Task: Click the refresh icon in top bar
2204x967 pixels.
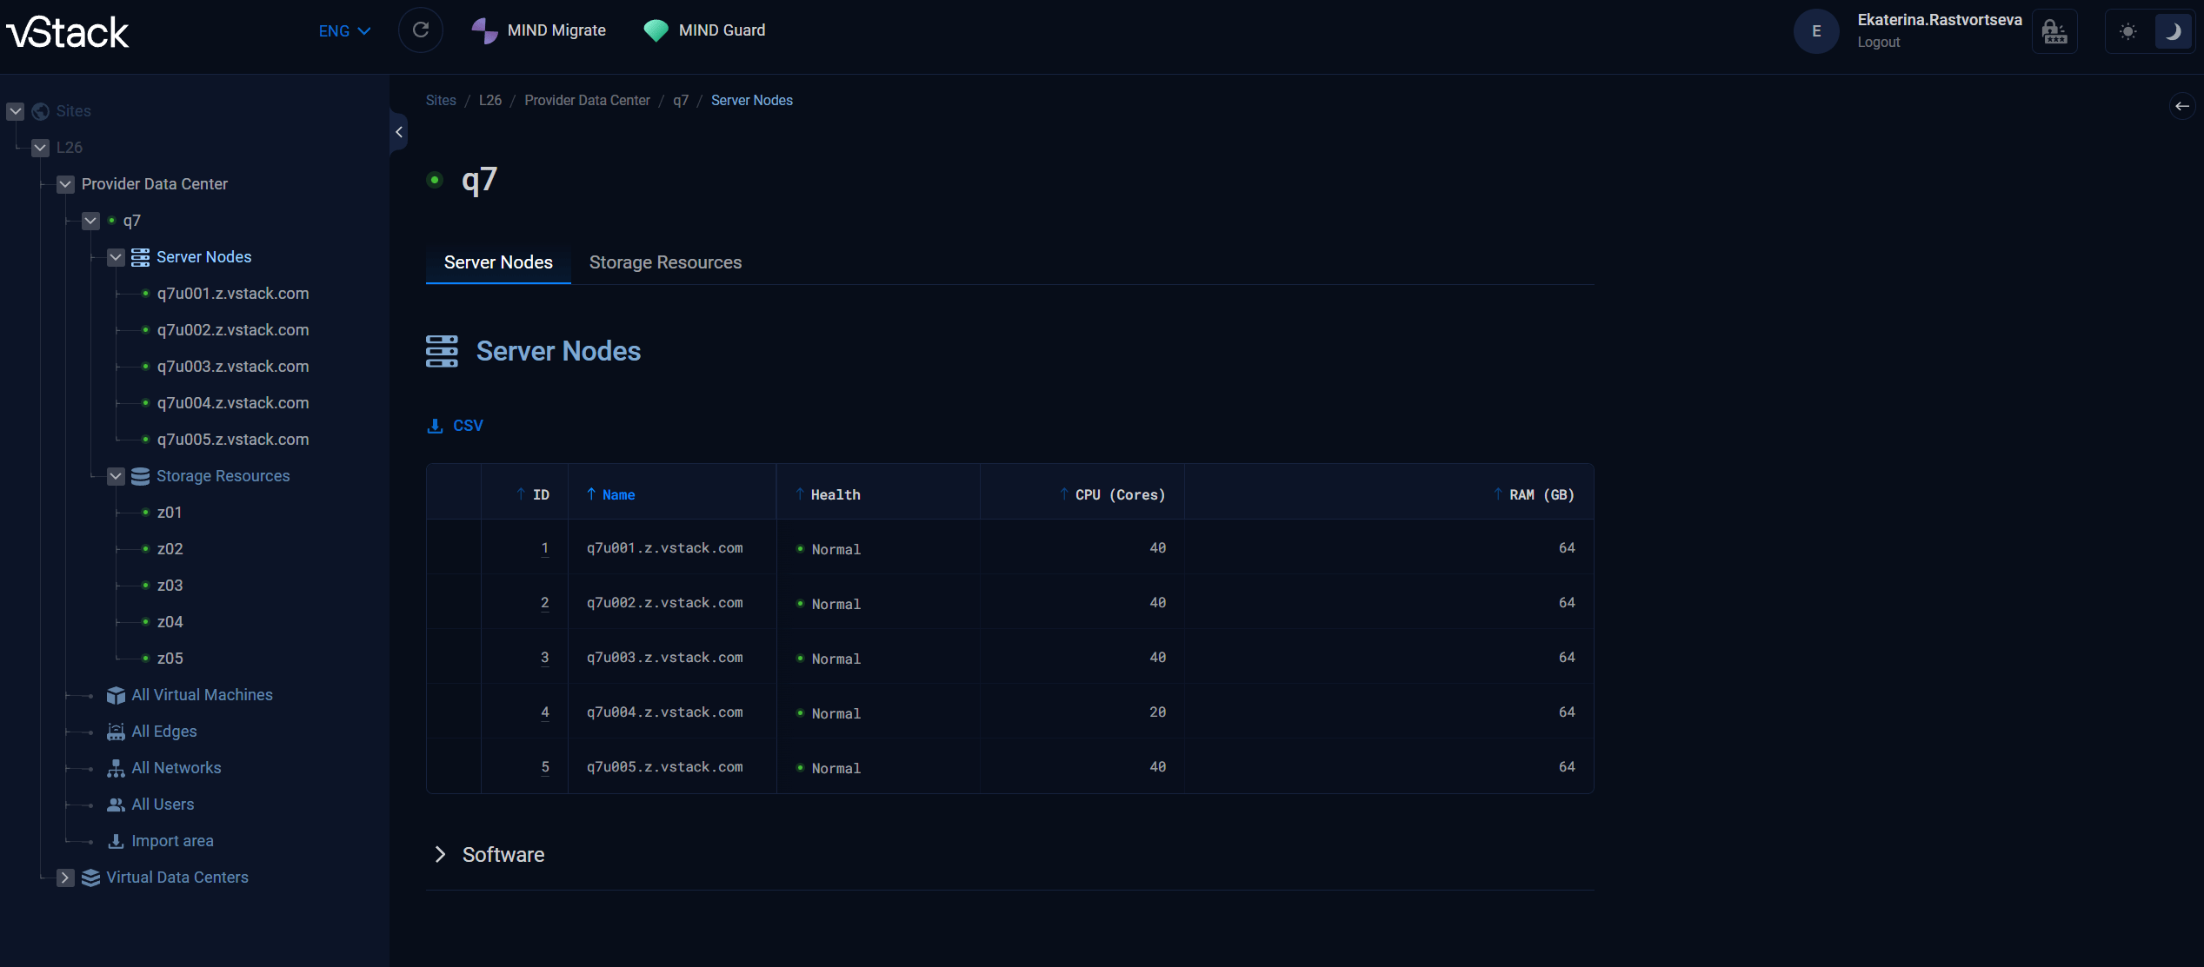Action: 421,30
